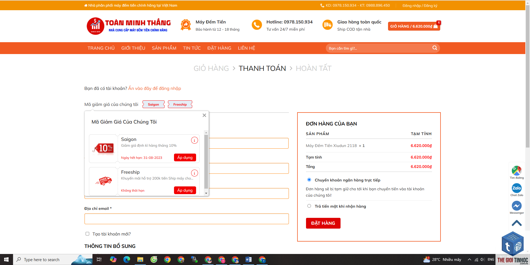
Task: Click the back-to-top arrow icon
Action: click(x=516, y=223)
